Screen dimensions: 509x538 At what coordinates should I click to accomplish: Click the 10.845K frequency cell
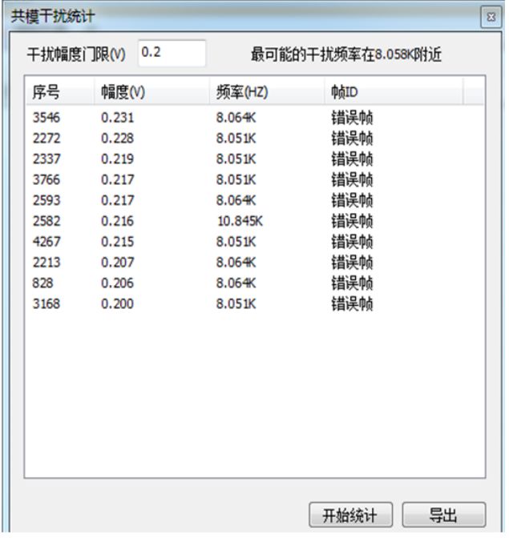coord(240,221)
